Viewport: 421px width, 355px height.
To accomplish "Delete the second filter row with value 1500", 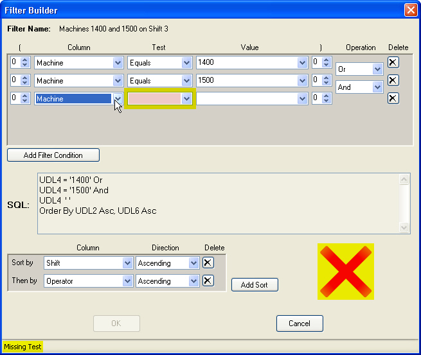I will pos(393,80).
